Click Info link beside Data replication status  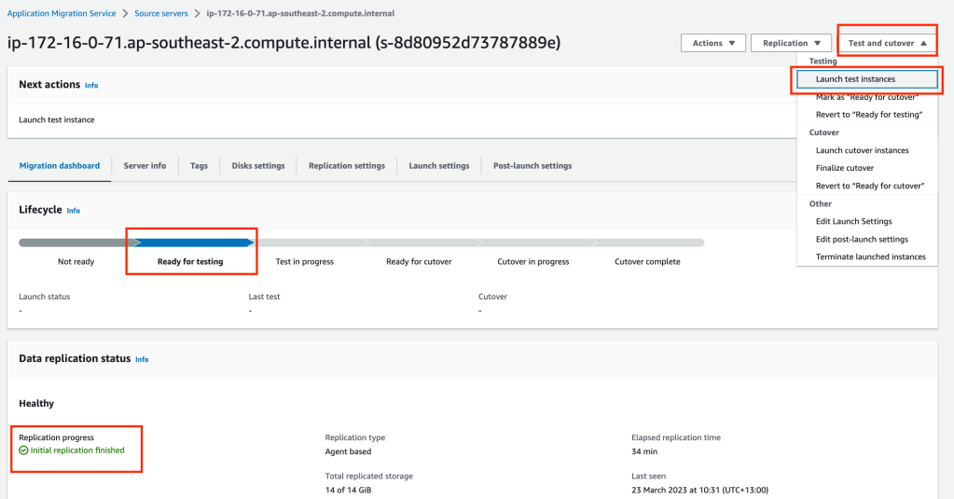[142, 359]
